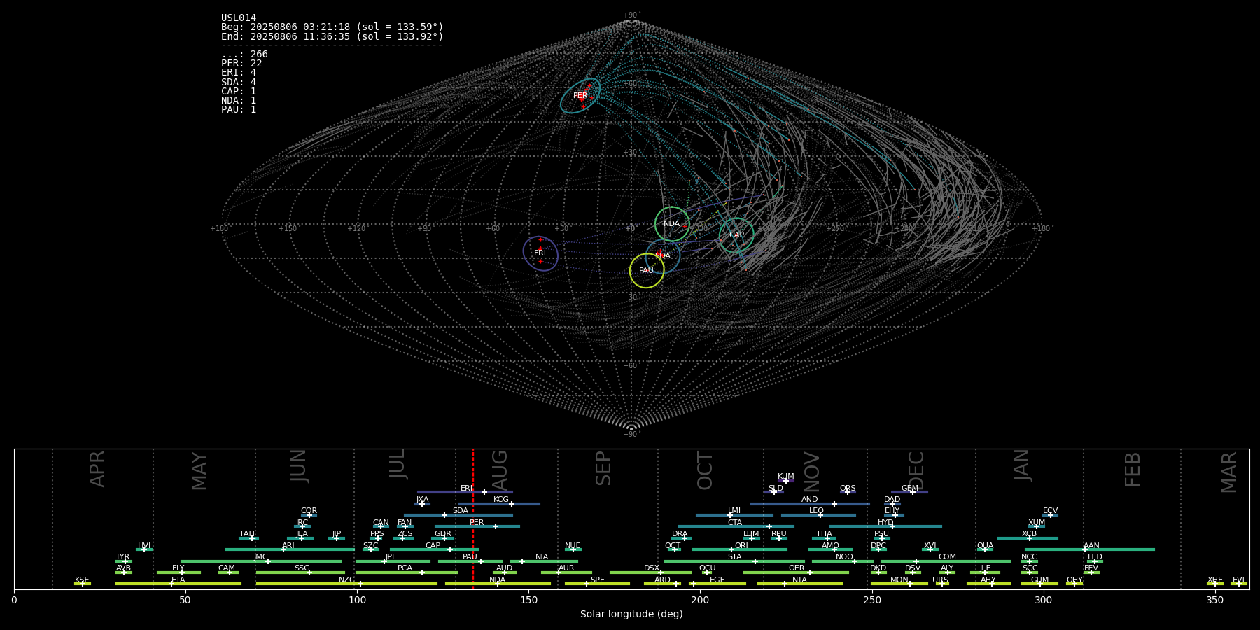Click the HYD shower label in timeline
1260x630 pixels.
pyautogui.click(x=885, y=523)
